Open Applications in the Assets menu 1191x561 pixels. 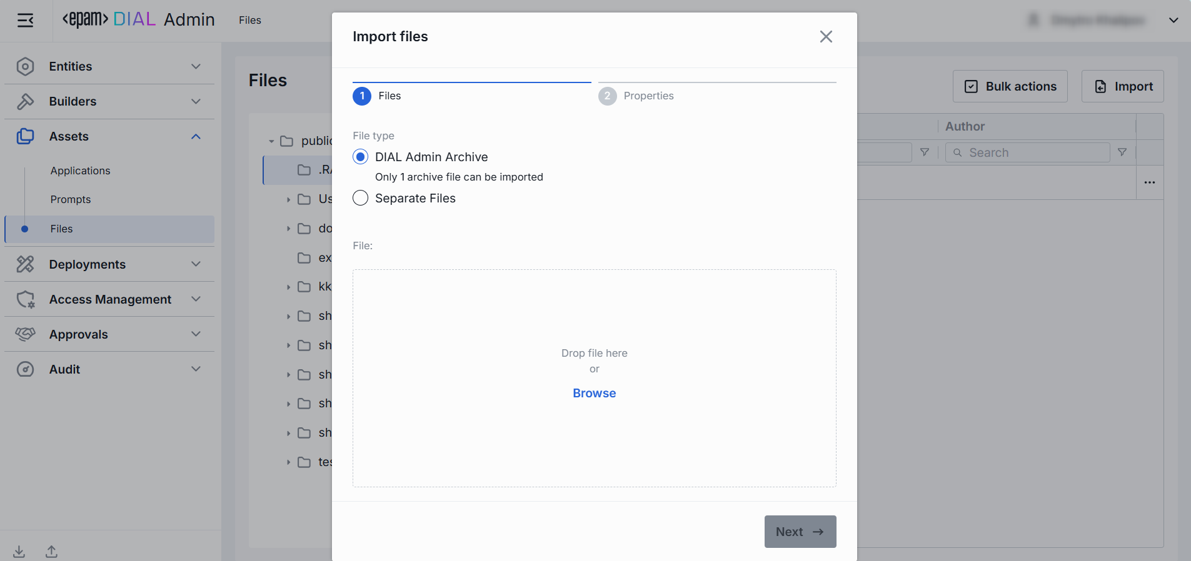(x=80, y=171)
